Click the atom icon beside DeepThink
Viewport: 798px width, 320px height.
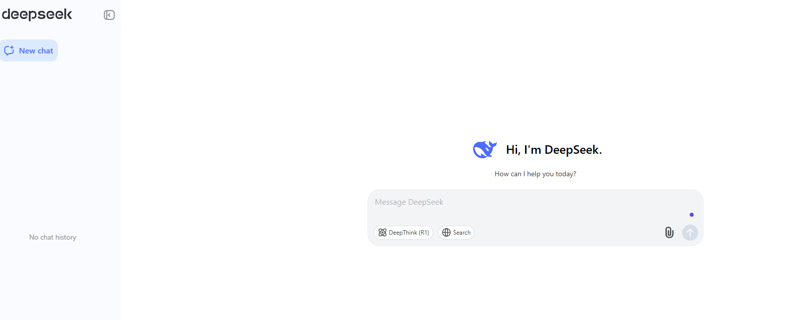tap(382, 233)
